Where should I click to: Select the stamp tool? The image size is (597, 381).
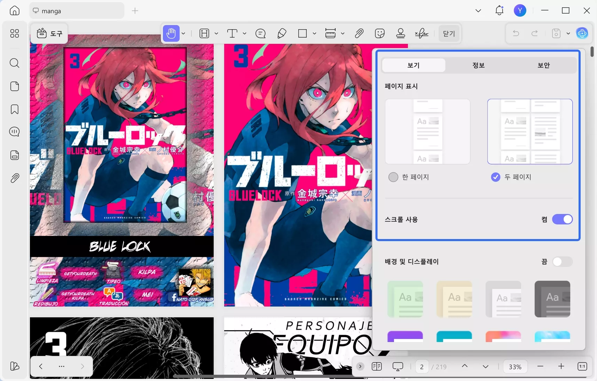click(401, 33)
